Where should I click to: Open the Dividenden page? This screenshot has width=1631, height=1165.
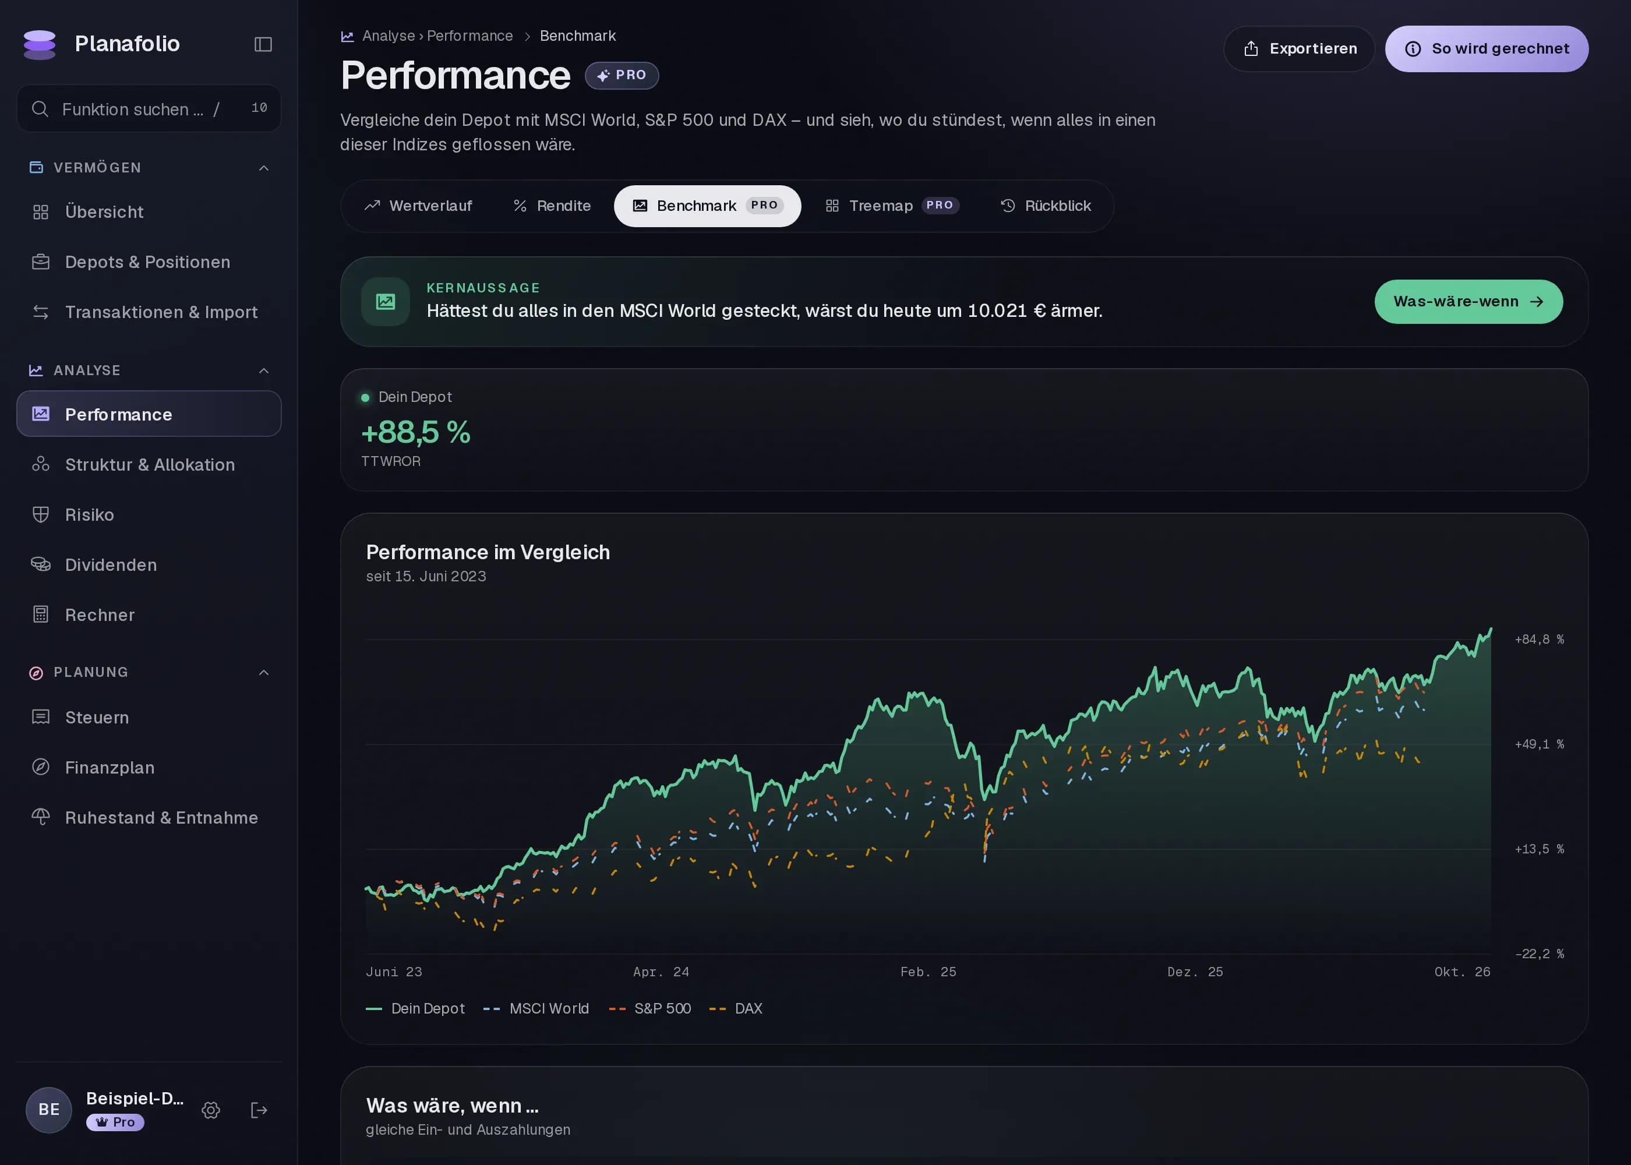[x=149, y=565]
